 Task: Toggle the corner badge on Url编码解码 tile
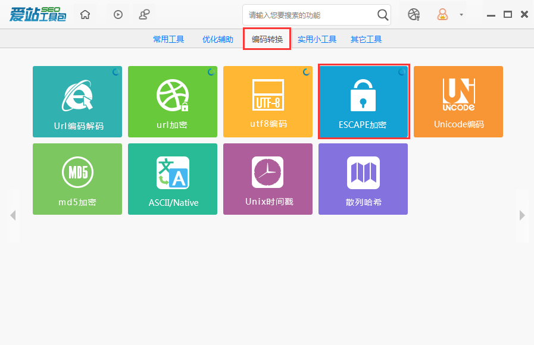(x=115, y=71)
